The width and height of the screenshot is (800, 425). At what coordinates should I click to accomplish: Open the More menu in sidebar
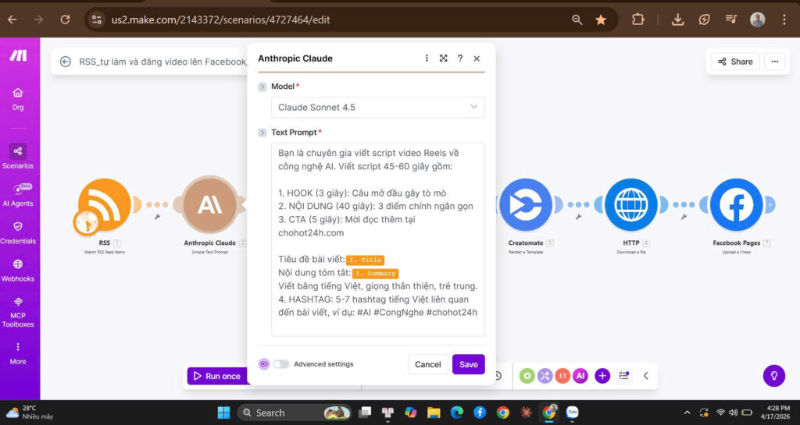click(x=17, y=352)
